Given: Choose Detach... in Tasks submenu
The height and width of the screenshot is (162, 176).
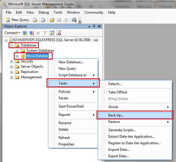Looking at the screenshot, I should (135, 84).
